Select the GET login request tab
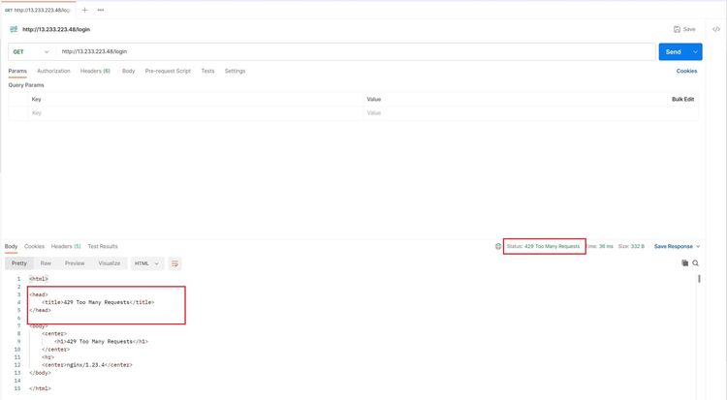 (x=38, y=10)
